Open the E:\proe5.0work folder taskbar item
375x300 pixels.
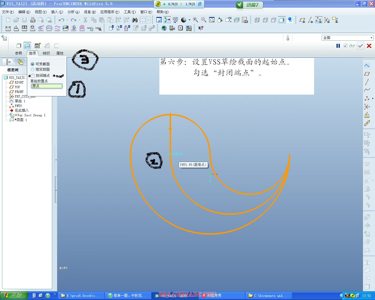pyautogui.click(x=81, y=296)
